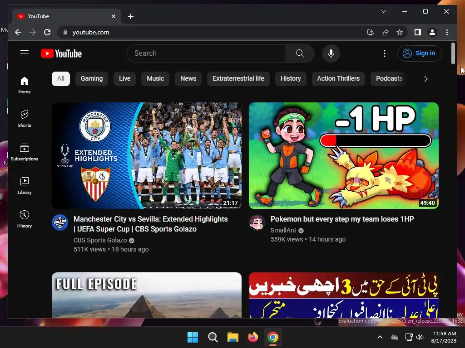Image resolution: width=465 pixels, height=348 pixels.
Task: Click Install YouTube app icon in address bar
Action: click(371, 32)
